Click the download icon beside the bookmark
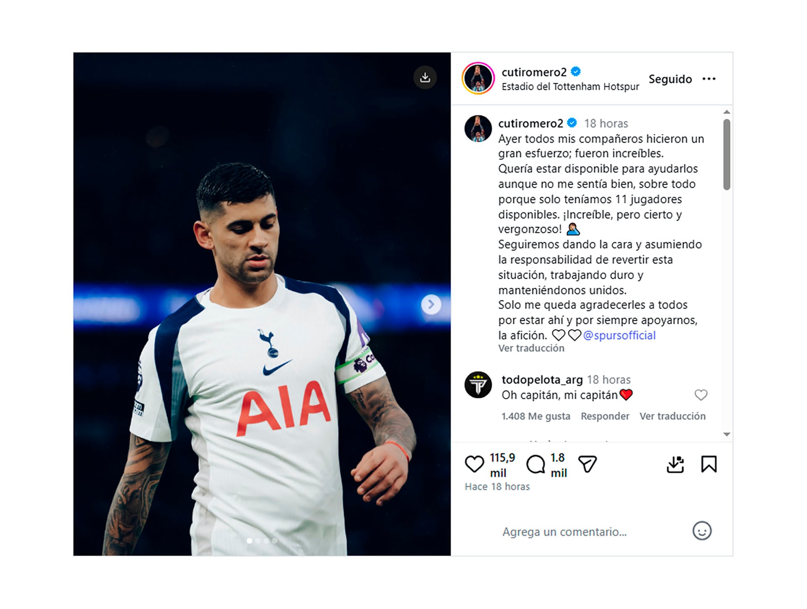The image size is (807, 609). 675,464
